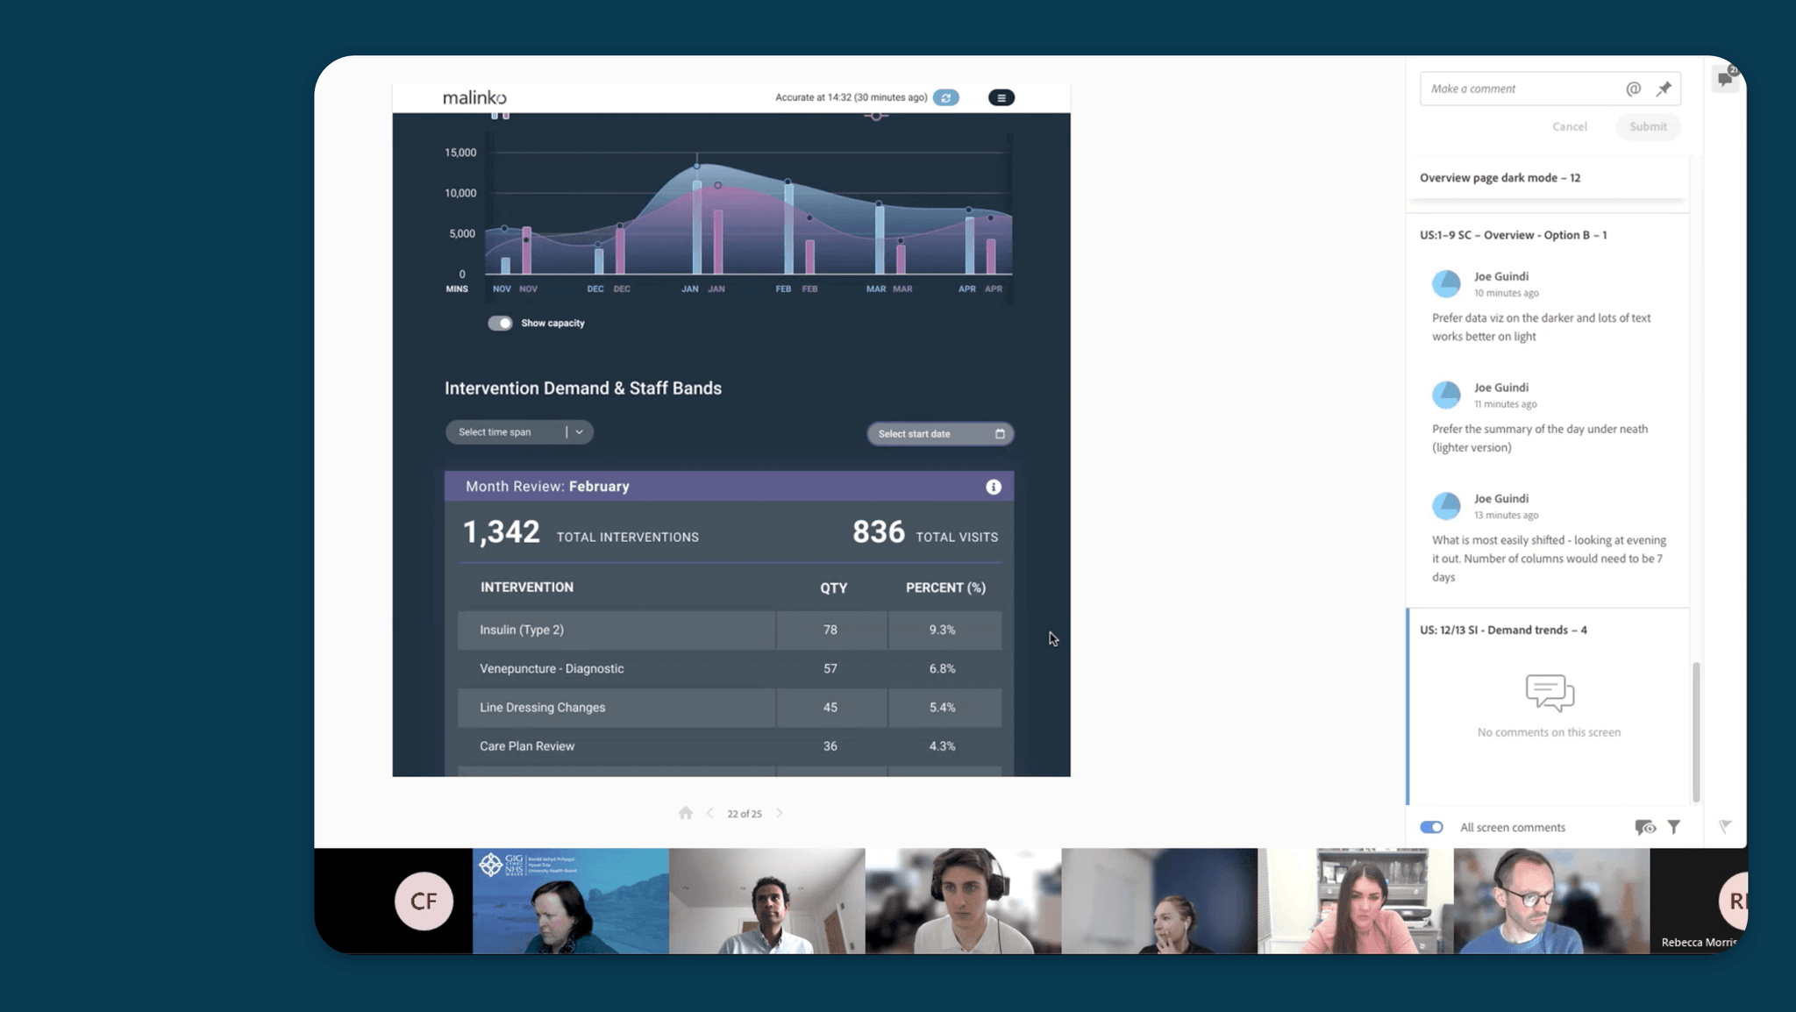Toggle All screen comments switch

tap(1431, 827)
